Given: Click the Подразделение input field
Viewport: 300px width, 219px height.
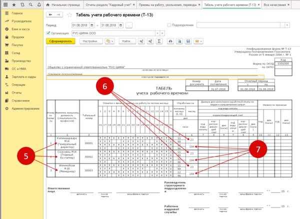Looking at the screenshot, I should (x=238, y=25).
